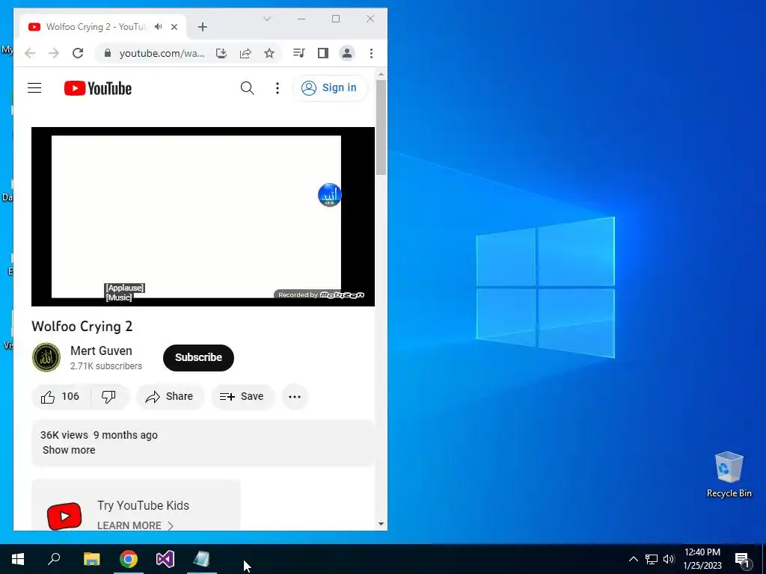
Task: Select the Recycle Bin desktop icon
Action: (729, 475)
